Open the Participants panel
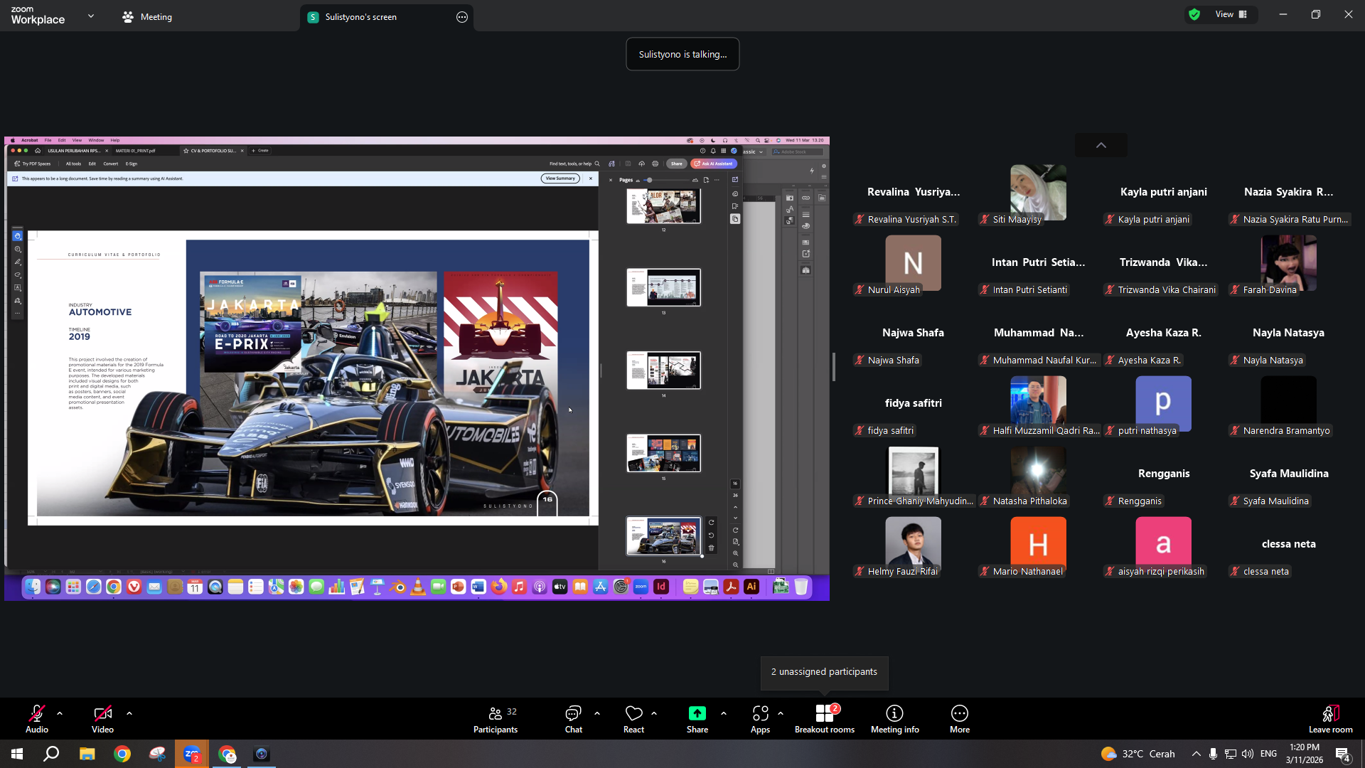Viewport: 1365px width, 768px height. pos(496,719)
